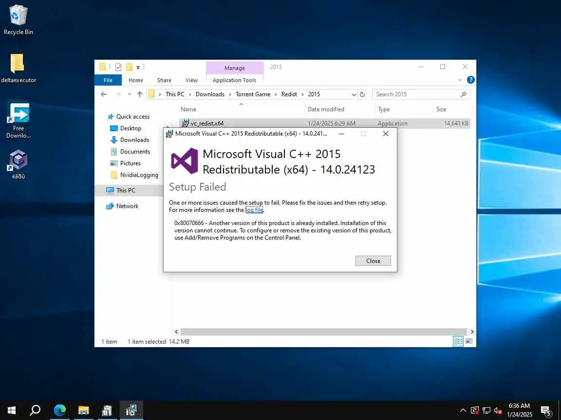Screen dimensions: 561x420
Task: Select the vc_redist.x64 file
Action: click(324, 123)
